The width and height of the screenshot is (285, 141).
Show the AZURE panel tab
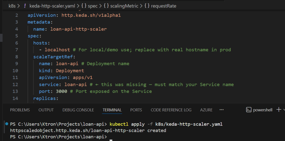[206, 110]
